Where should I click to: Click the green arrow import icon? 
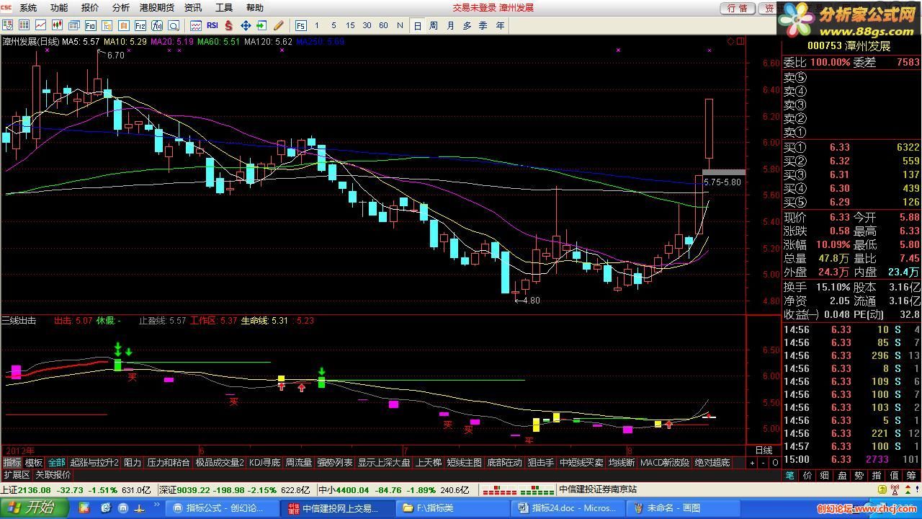tap(261, 25)
